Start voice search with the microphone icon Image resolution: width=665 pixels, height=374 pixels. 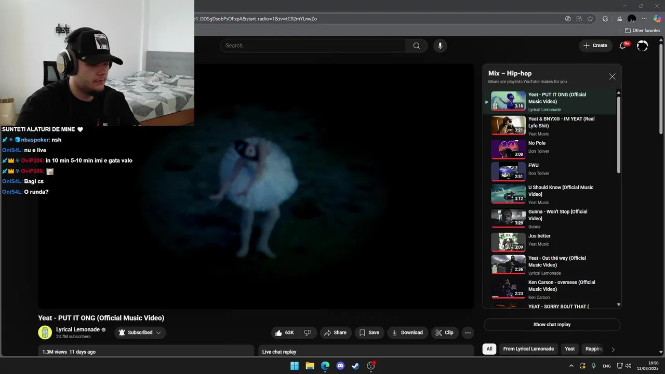[440, 46]
